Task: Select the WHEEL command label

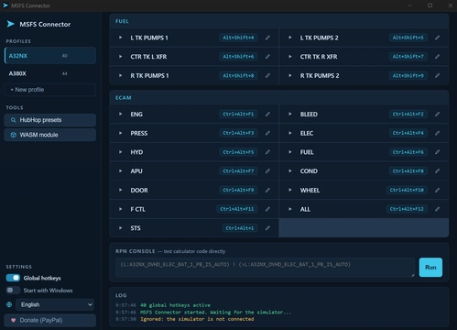Action: (310, 190)
